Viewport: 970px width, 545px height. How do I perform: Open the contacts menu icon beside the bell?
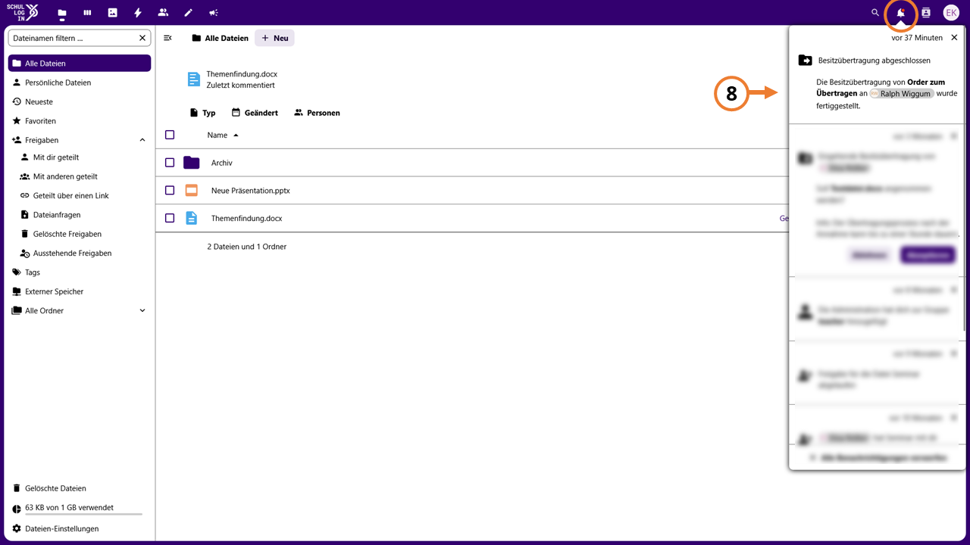pyautogui.click(x=925, y=13)
